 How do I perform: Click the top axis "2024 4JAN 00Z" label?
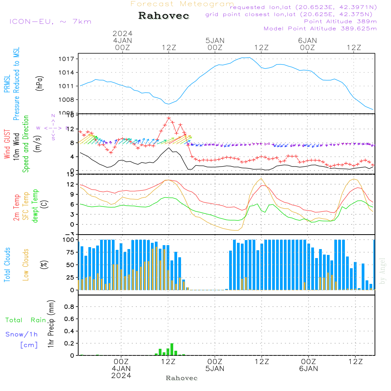click(122, 40)
